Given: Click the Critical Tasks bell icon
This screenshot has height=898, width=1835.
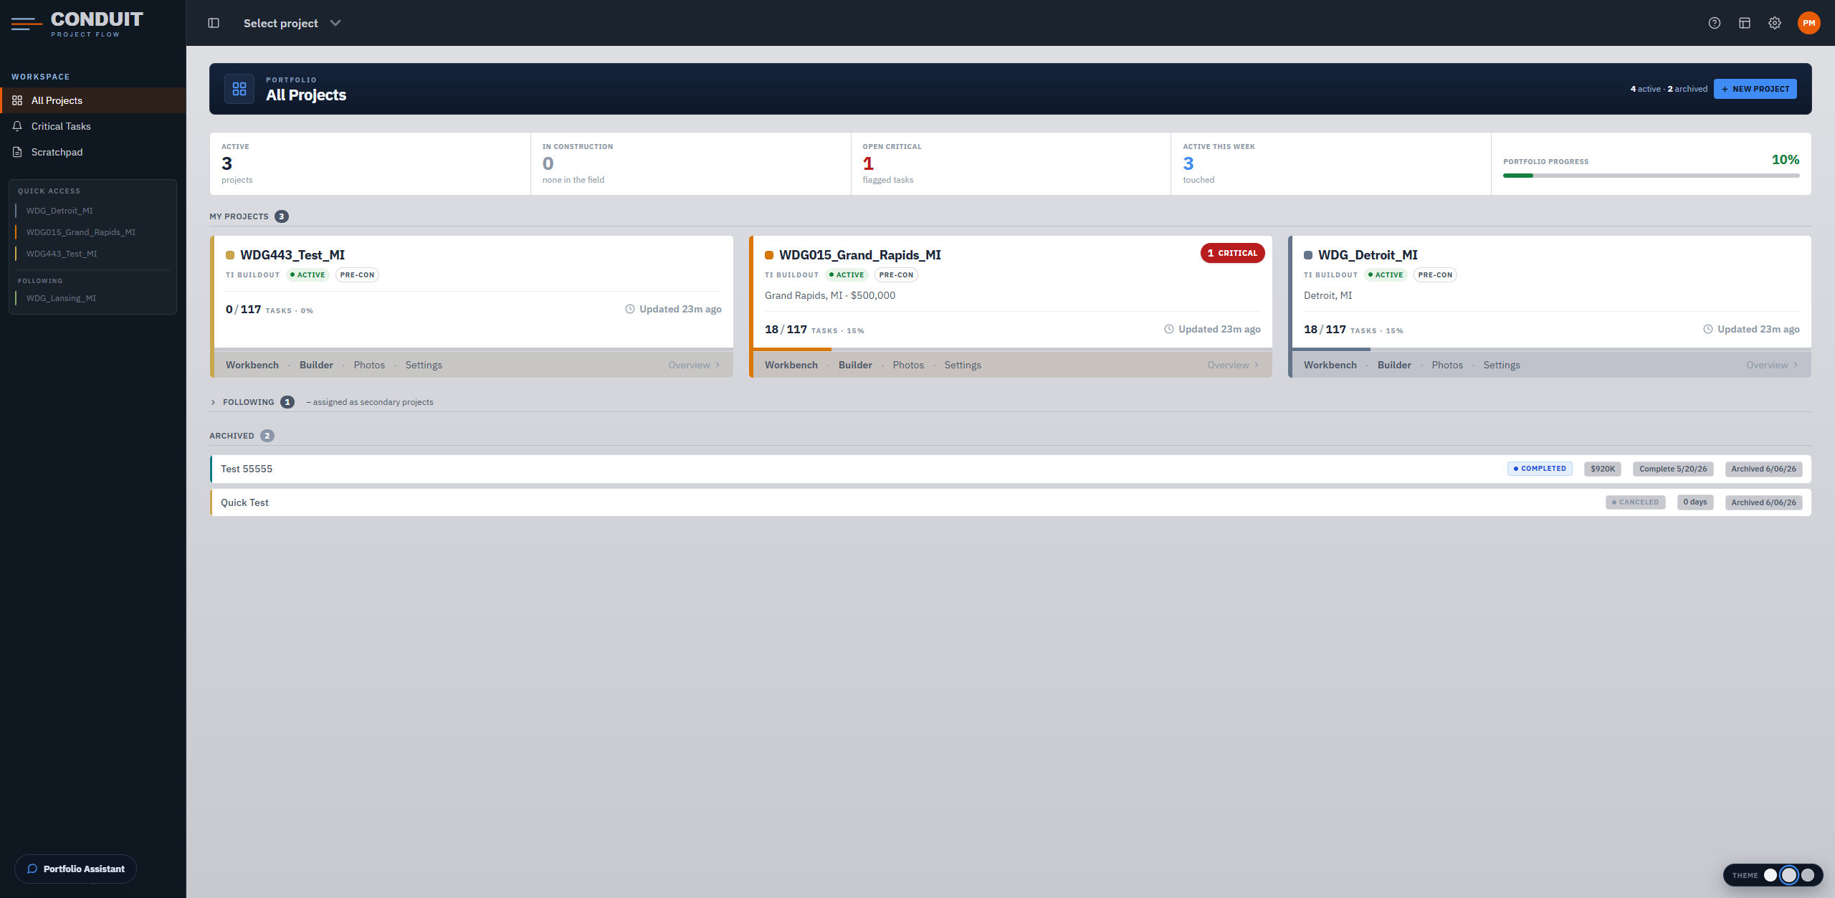Looking at the screenshot, I should tap(17, 126).
